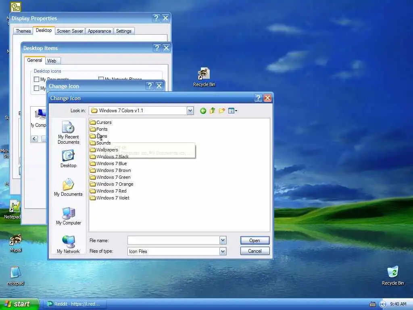Select the Windows 7 Black folder

pyautogui.click(x=109, y=157)
